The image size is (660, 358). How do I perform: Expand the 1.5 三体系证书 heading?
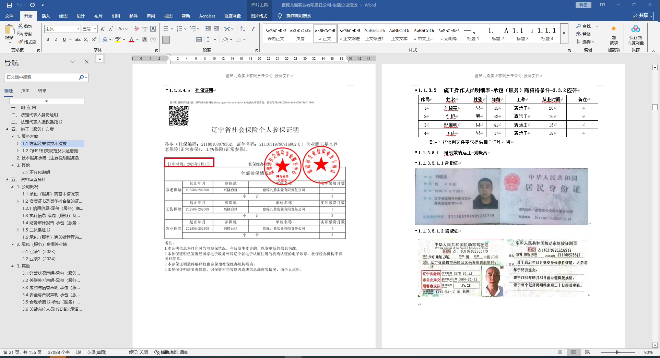[18, 230]
